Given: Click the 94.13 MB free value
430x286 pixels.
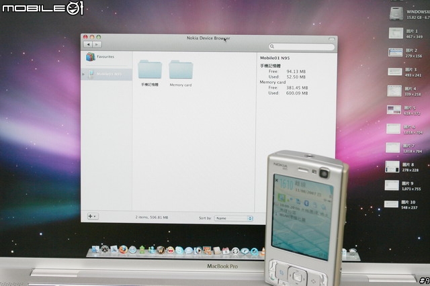Looking at the screenshot, I should 296,71.
